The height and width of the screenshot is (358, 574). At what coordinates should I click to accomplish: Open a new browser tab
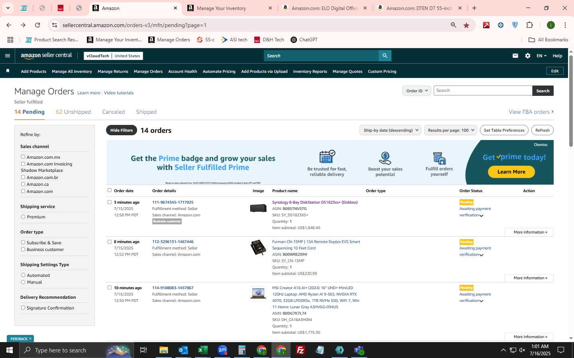click(474, 8)
